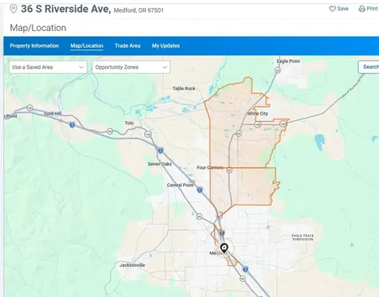Click the heart Save icon
The width and height of the screenshot is (379, 297).
[332, 9]
